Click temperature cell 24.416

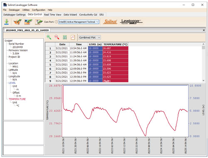pyautogui.click(x=115, y=52)
